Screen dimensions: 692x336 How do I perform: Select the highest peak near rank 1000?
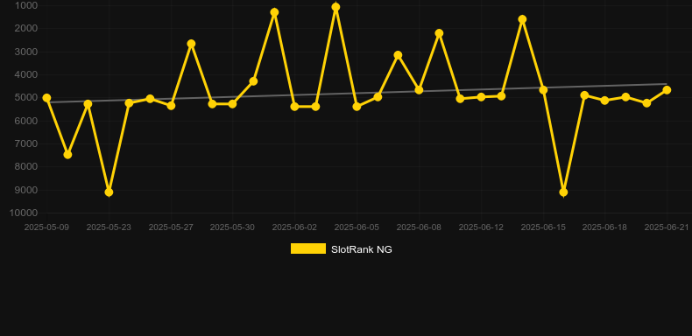pyautogui.click(x=335, y=7)
